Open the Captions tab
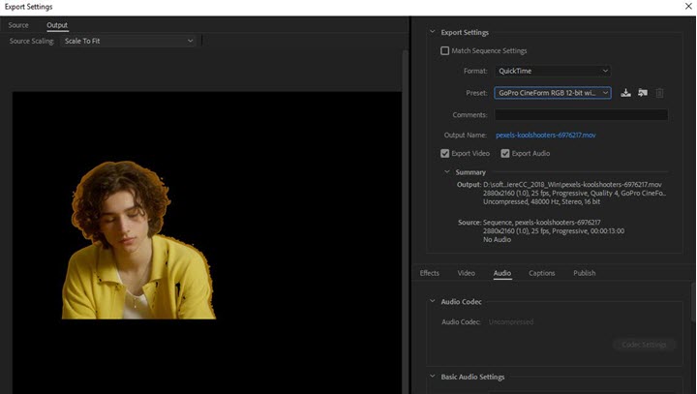The height and width of the screenshot is (394, 697). (x=541, y=274)
